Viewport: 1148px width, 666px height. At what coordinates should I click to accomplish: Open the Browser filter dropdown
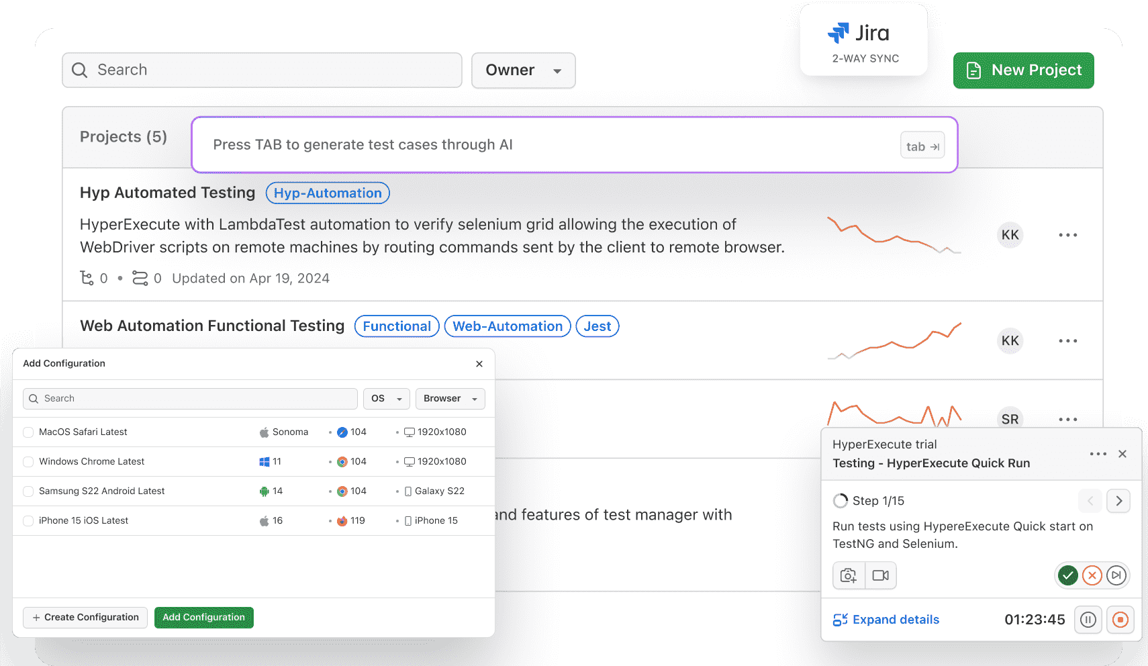[450, 399]
